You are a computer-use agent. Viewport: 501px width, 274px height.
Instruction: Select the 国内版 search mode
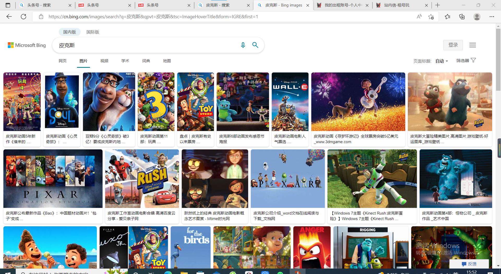69,32
